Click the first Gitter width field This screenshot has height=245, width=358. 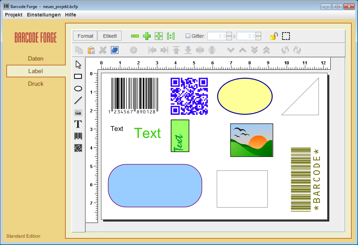pos(217,36)
